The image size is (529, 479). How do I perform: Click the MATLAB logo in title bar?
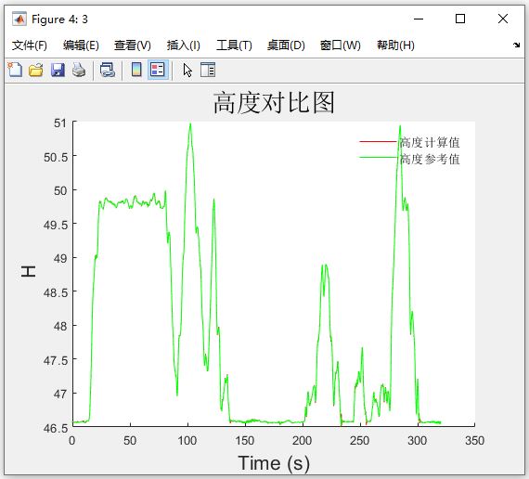[19, 19]
